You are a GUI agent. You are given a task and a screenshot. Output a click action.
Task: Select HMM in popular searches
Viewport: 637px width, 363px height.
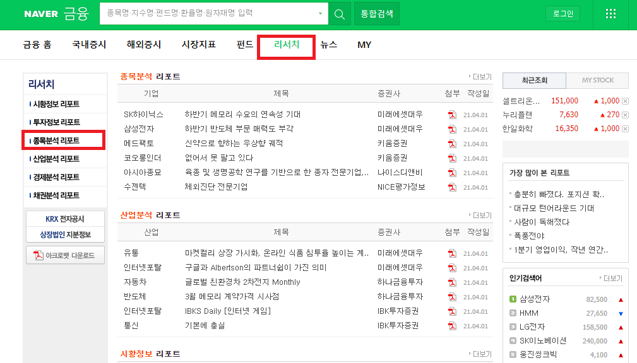[529, 313]
